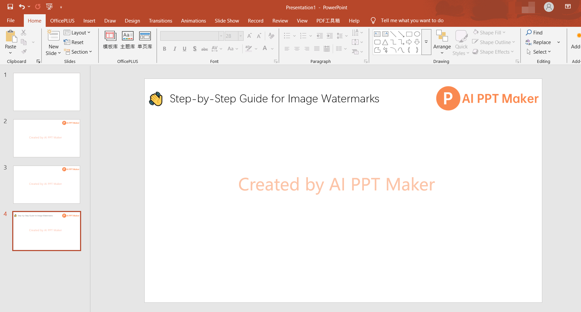Toggle italic text formatting

click(x=174, y=49)
